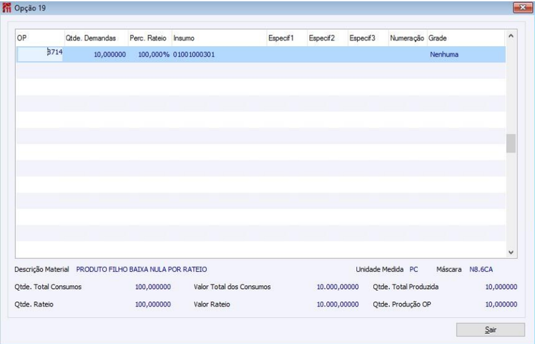Close the Opção 19 window
Viewport: 535px width, 344px height.
tap(522, 7)
